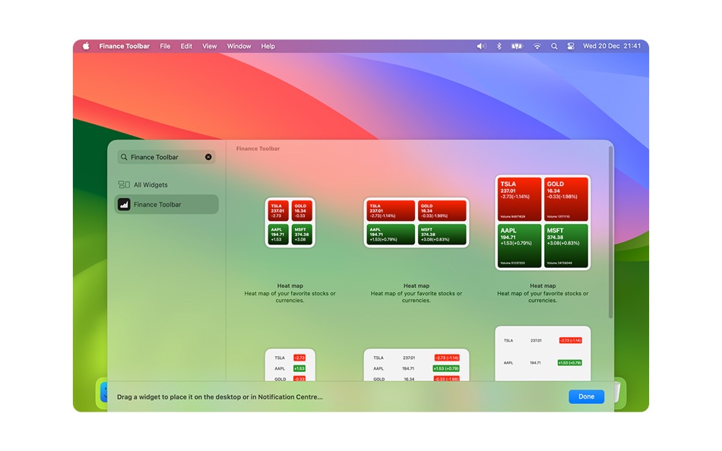Open the Help menu

[268, 46]
